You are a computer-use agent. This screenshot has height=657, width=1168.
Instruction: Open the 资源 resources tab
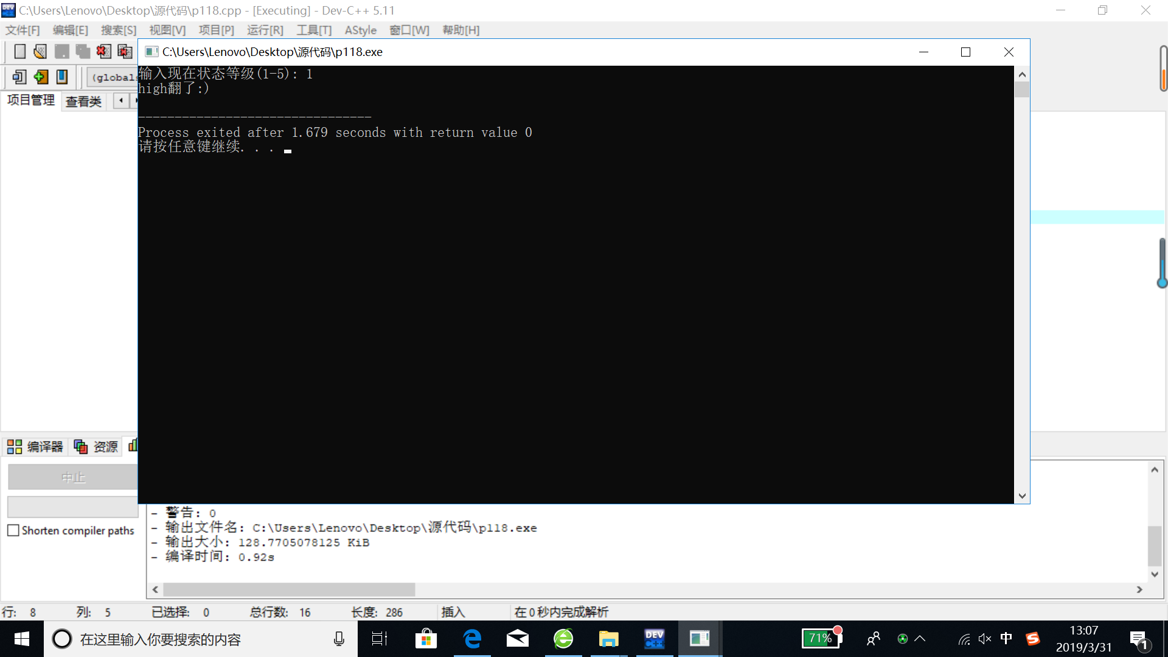(96, 447)
